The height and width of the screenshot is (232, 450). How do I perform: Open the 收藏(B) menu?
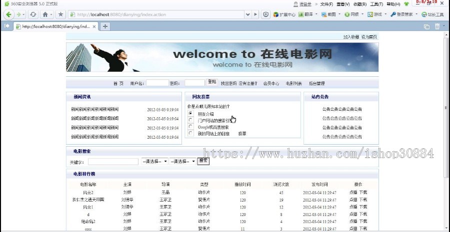click(x=360, y=4)
